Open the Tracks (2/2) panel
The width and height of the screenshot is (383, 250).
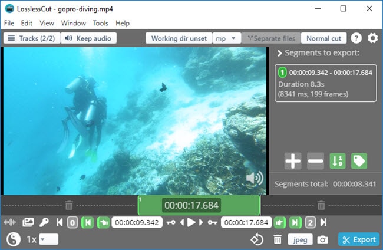click(32, 38)
